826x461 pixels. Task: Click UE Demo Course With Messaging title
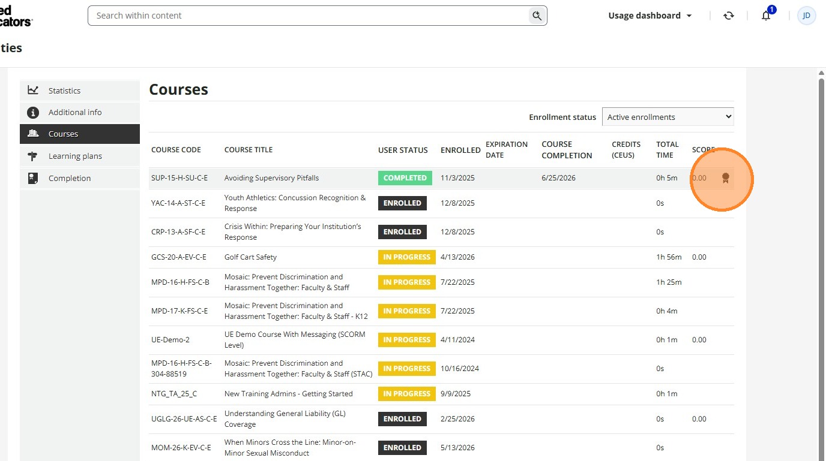295,340
